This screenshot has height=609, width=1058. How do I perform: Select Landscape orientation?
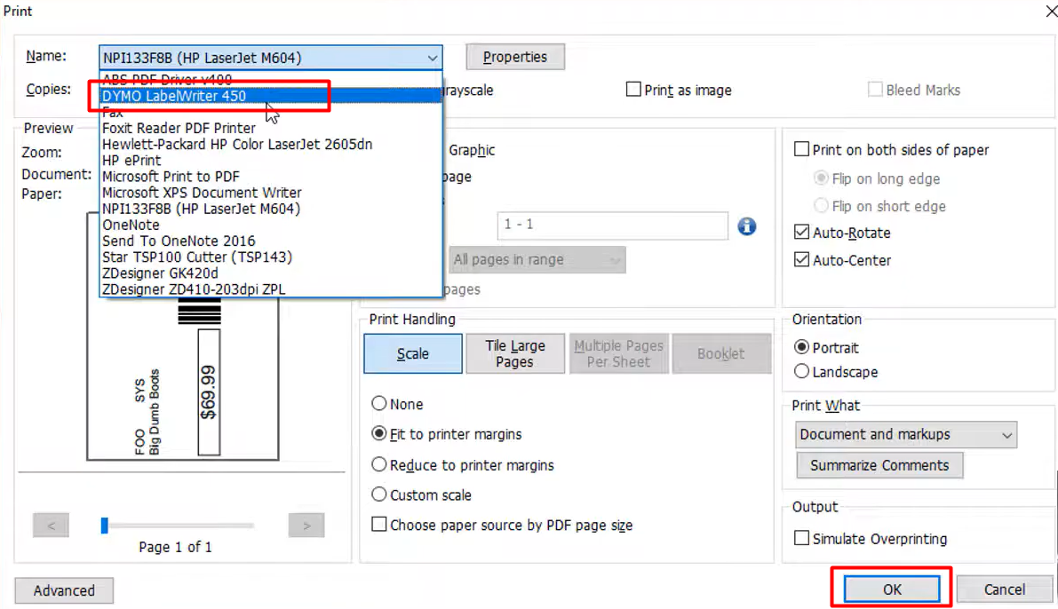pyautogui.click(x=801, y=371)
